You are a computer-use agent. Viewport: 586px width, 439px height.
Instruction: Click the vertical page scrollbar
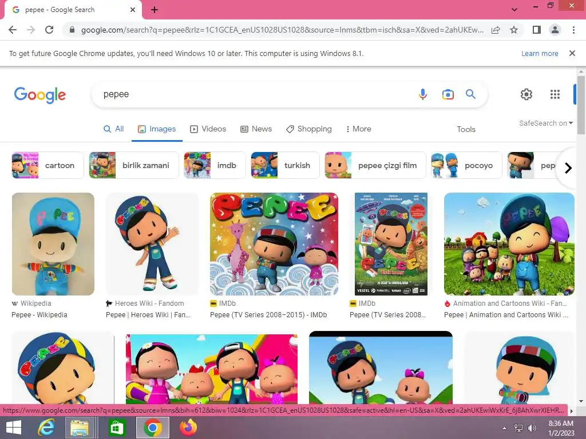coord(581,105)
